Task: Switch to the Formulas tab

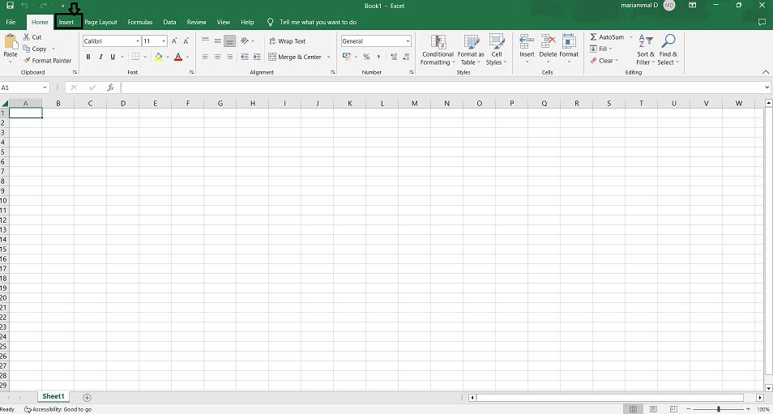Action: click(x=140, y=22)
